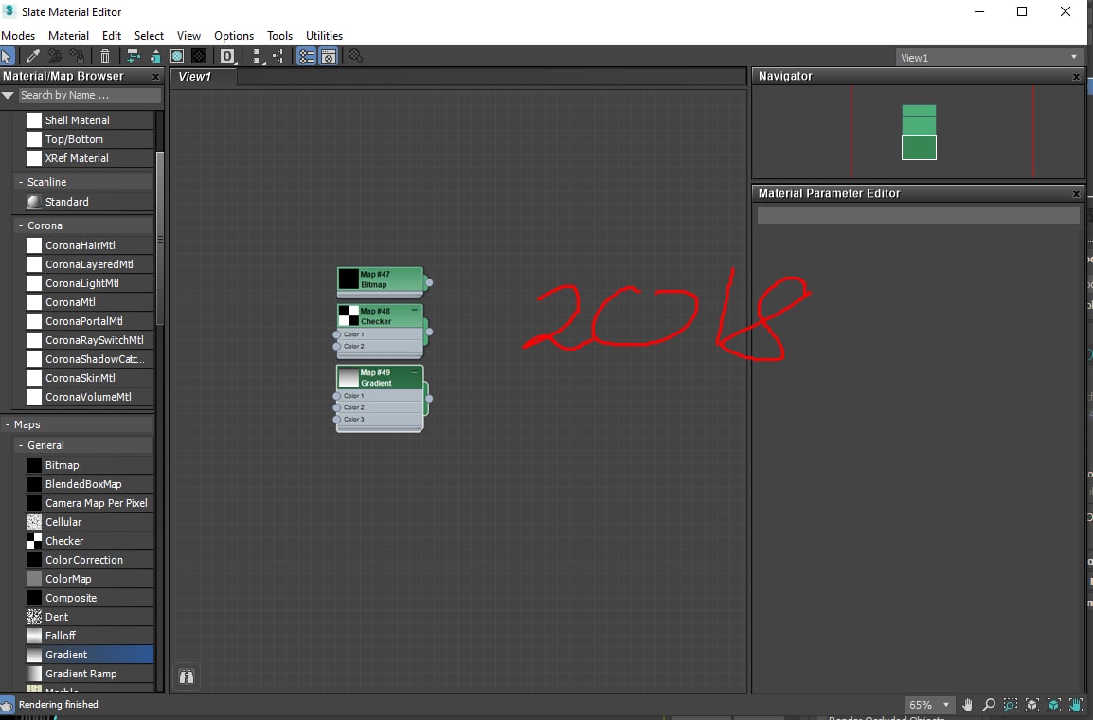Screen dimensions: 1093x720
Task: Click Put Material to Scene icon
Action: (54, 57)
